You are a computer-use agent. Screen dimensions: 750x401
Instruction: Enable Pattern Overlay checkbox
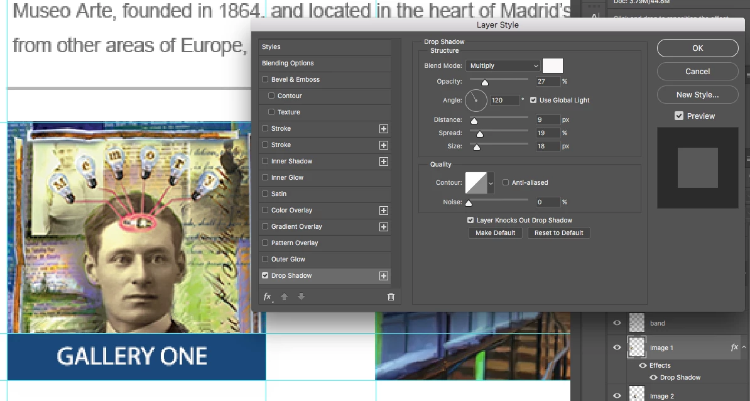265,243
